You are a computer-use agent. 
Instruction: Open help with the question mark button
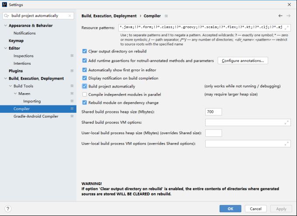pyautogui.click(x=8, y=209)
